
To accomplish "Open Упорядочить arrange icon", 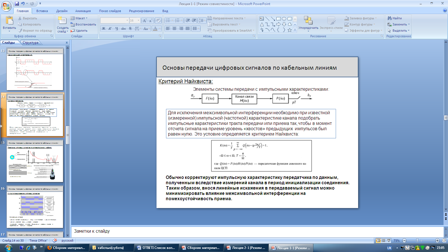I will tap(308, 20).
